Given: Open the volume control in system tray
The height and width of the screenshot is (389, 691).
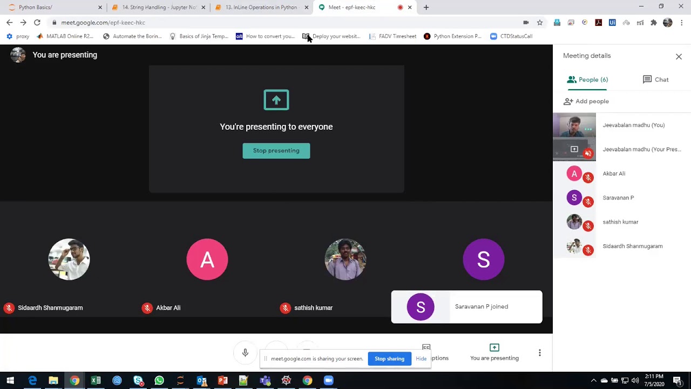Looking at the screenshot, I should [635, 380].
